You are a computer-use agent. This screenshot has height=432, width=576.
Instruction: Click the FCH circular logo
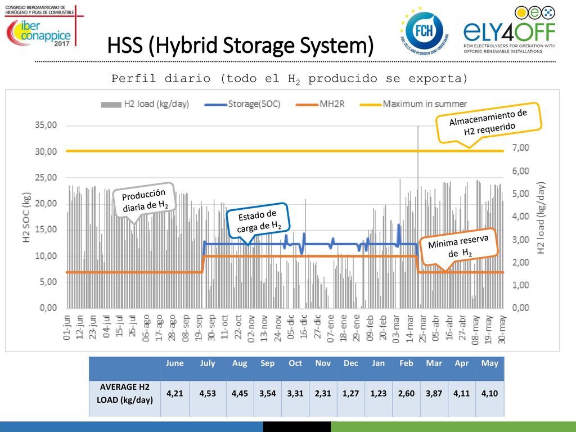click(424, 31)
